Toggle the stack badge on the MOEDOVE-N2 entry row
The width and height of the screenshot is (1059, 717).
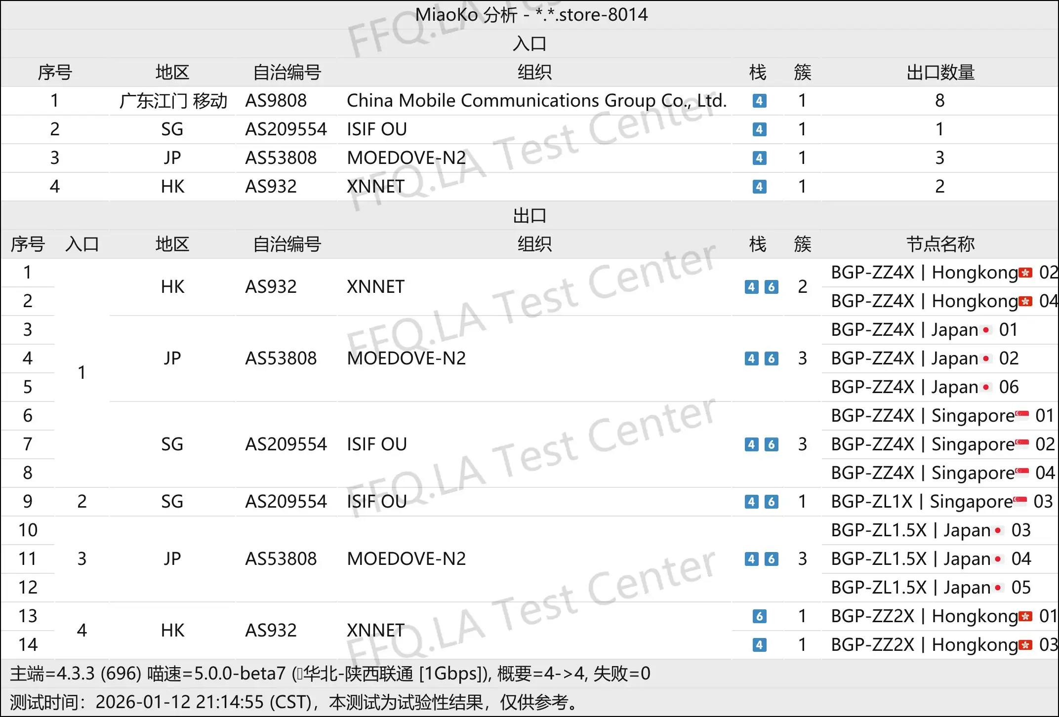[x=759, y=158]
